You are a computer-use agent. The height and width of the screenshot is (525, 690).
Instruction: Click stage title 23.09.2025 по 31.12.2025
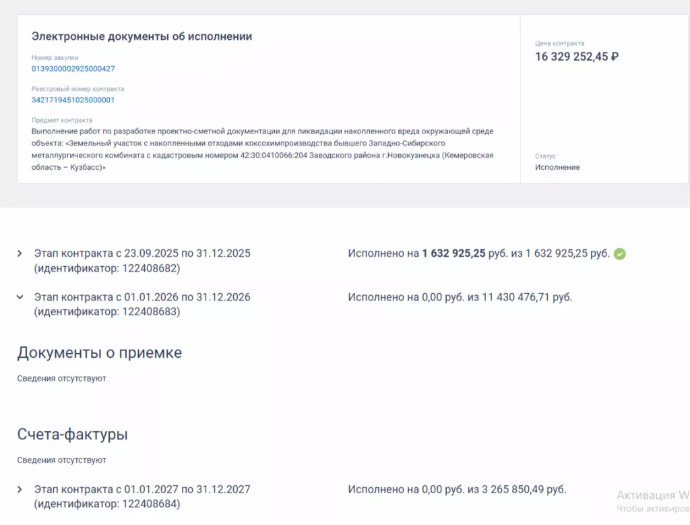[142, 253]
